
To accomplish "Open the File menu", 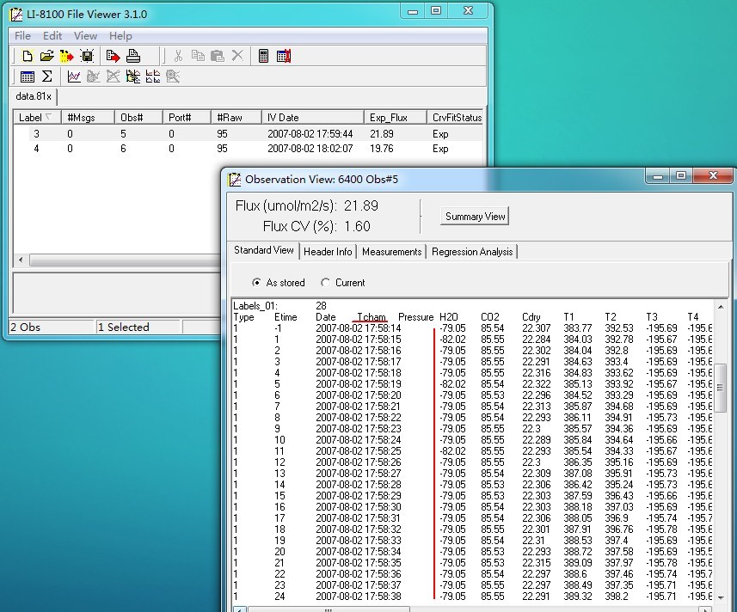I will pyautogui.click(x=22, y=36).
